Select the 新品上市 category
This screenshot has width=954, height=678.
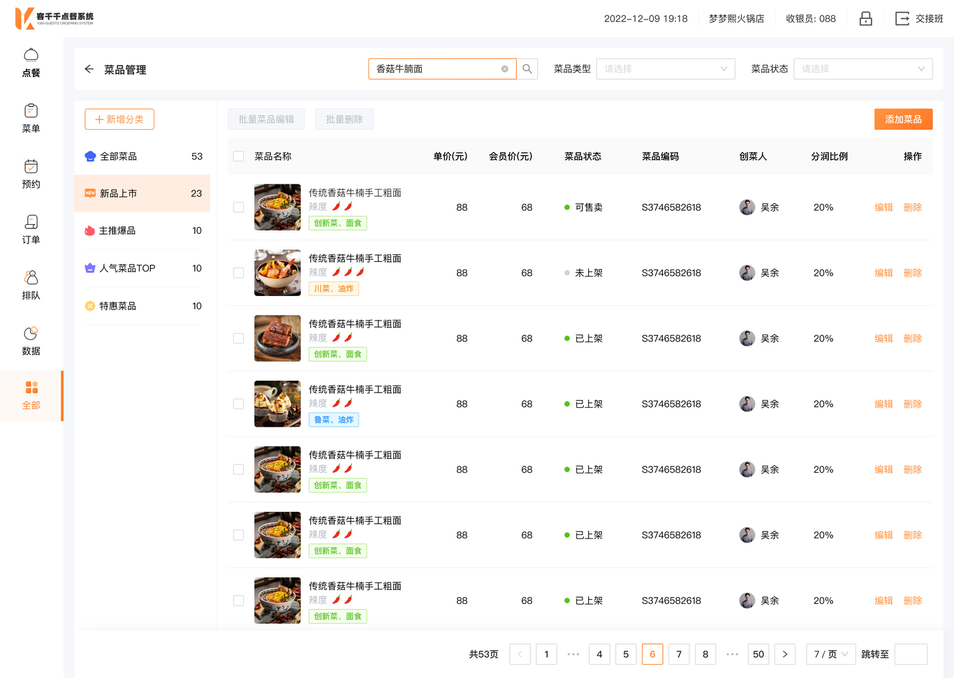(142, 193)
